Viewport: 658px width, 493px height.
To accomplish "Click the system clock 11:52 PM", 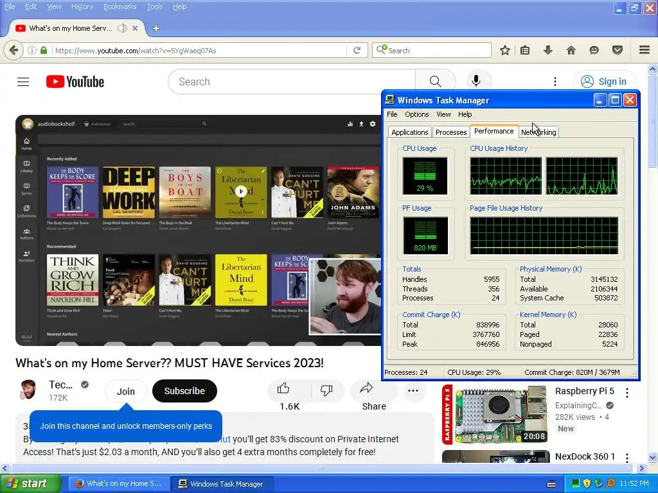I will (634, 484).
